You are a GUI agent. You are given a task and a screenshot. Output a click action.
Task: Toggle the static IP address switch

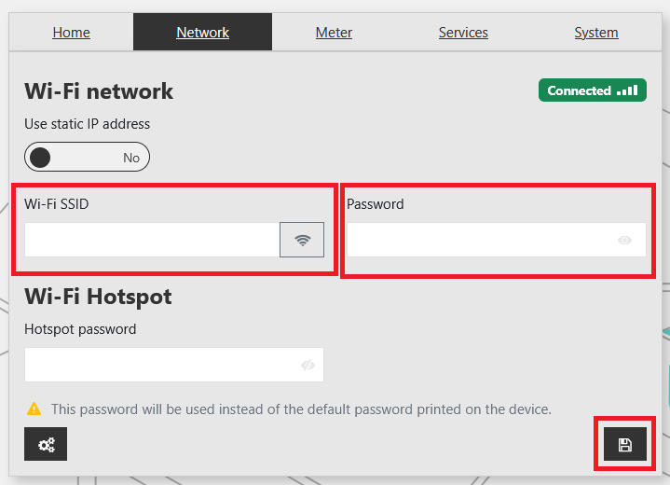(x=88, y=157)
